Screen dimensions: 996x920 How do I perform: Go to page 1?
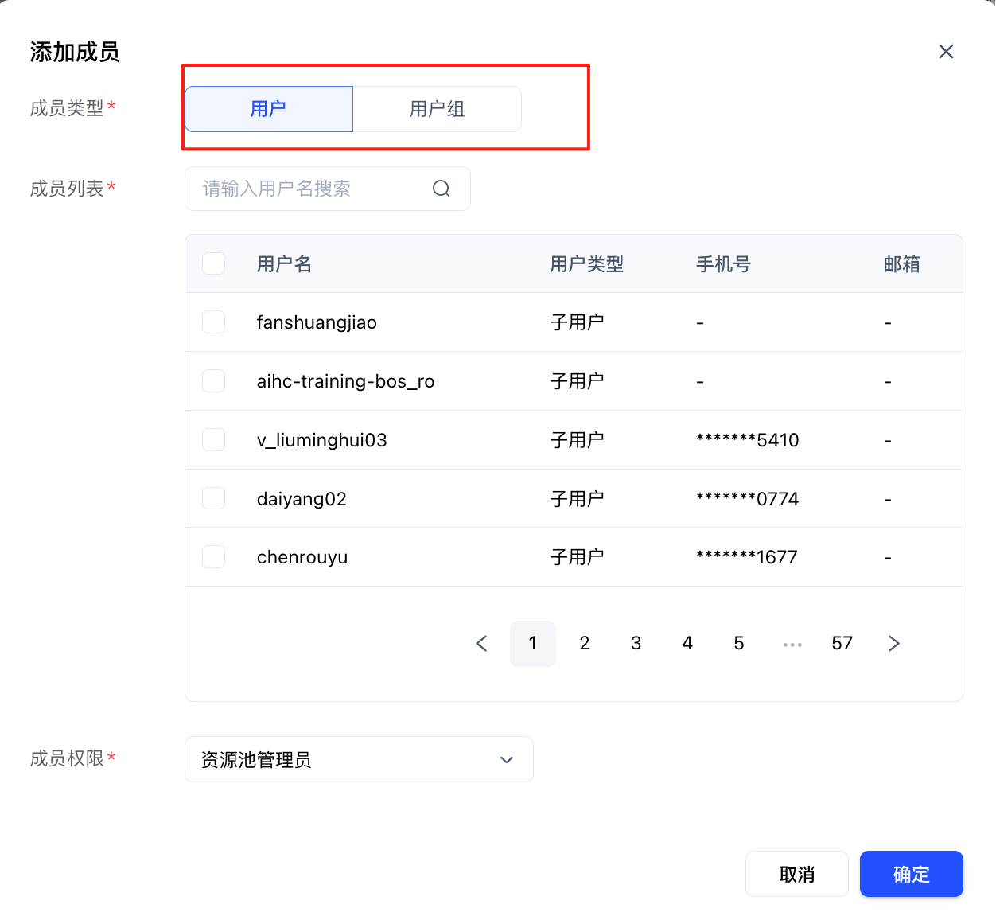coord(533,644)
